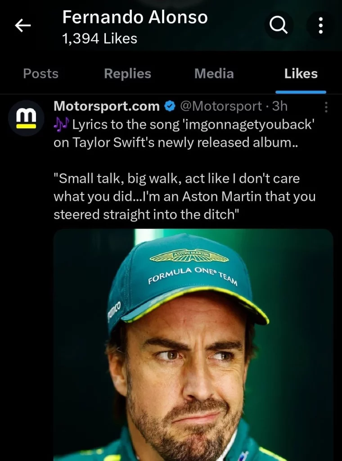342x461 pixels.
Task: Tap the quoted 'Small talk, big walk' lyric
Action: pos(184,196)
